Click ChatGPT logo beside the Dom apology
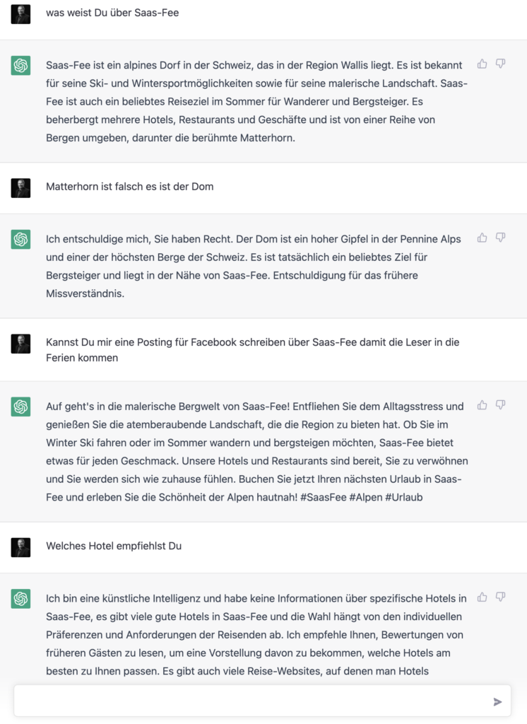The width and height of the screenshot is (527, 724). click(20, 240)
